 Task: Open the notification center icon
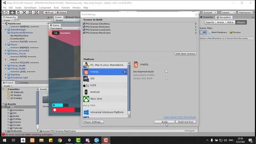(250, 140)
